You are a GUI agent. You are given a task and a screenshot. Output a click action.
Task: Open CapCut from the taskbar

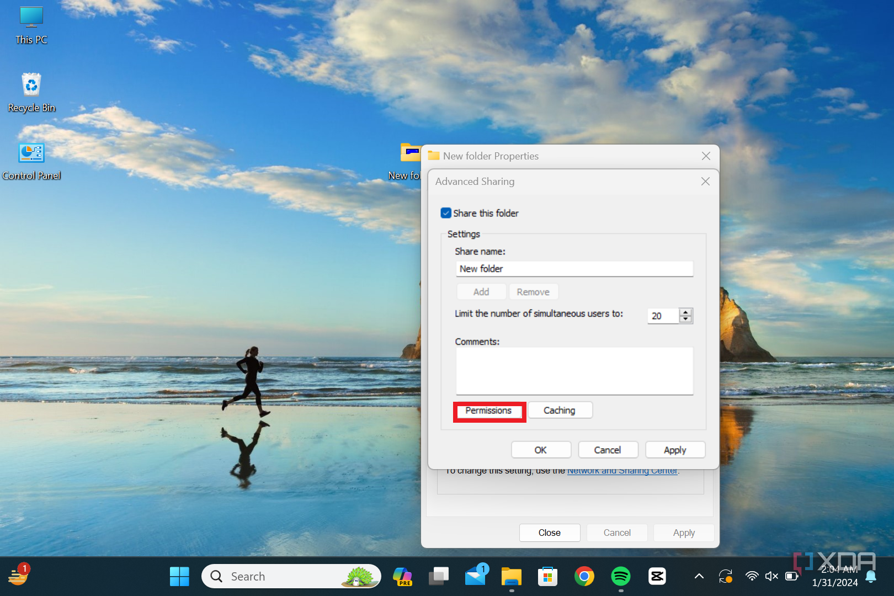[x=657, y=576]
